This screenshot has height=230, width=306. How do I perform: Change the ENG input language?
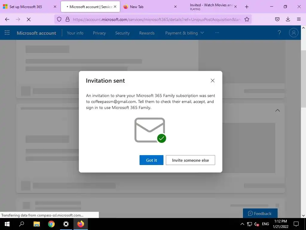pyautogui.click(x=265, y=224)
